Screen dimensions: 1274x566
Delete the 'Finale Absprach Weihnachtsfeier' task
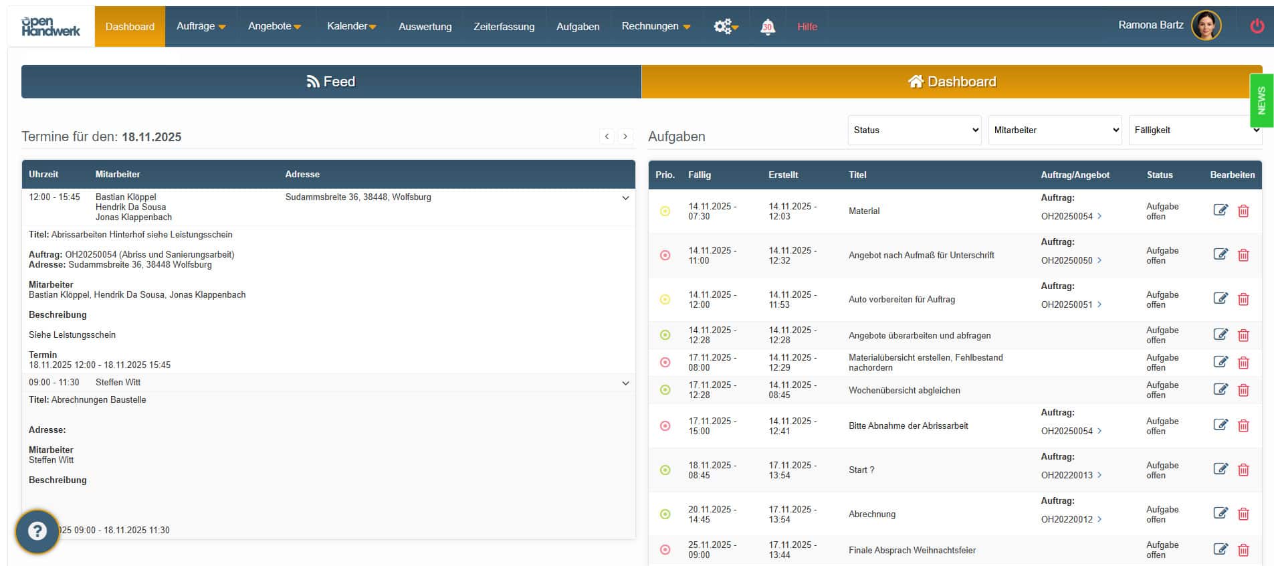pyautogui.click(x=1243, y=550)
